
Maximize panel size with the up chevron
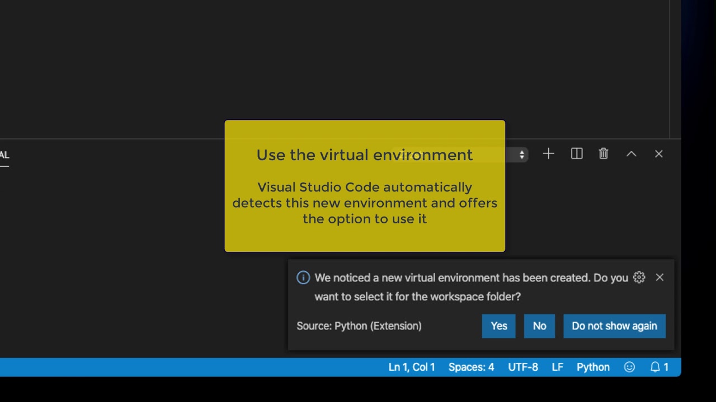631,154
